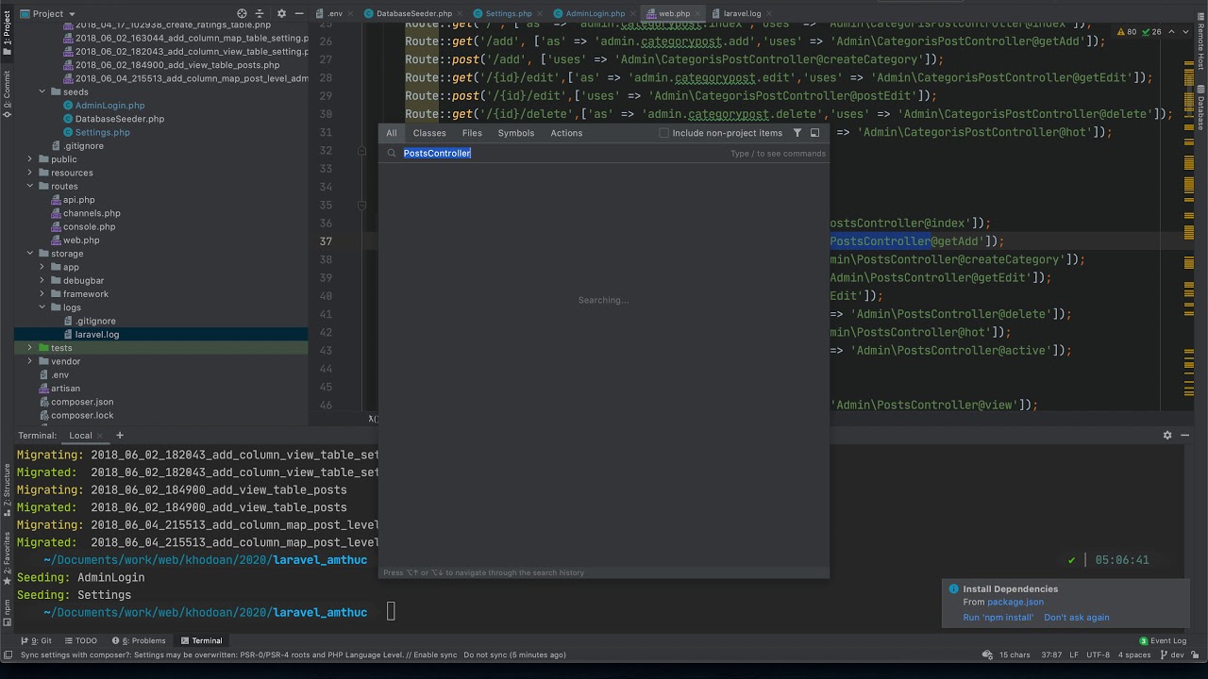Open the Favorites tool window strip
This screenshot has height=679, width=1208.
7,556
